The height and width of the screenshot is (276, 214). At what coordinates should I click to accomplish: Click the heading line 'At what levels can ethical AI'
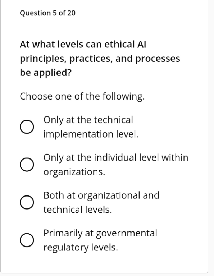pos(83,44)
